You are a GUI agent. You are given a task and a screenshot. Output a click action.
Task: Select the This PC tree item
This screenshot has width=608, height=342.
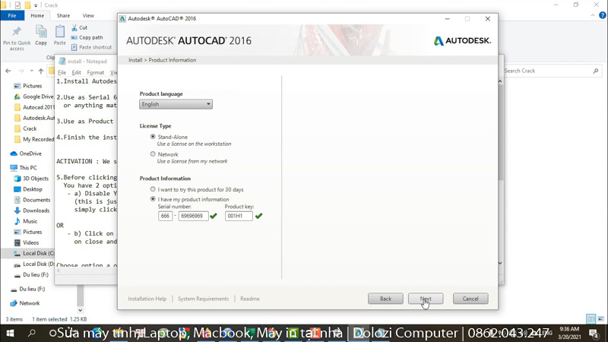click(x=27, y=167)
